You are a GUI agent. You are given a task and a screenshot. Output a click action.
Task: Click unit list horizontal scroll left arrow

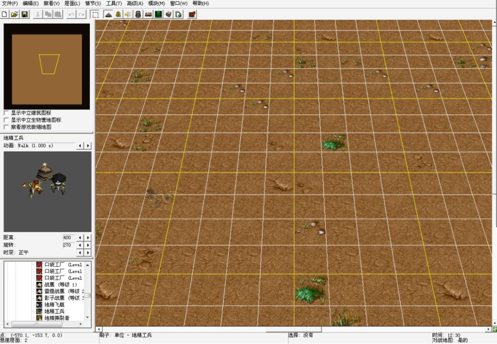click(x=8, y=324)
